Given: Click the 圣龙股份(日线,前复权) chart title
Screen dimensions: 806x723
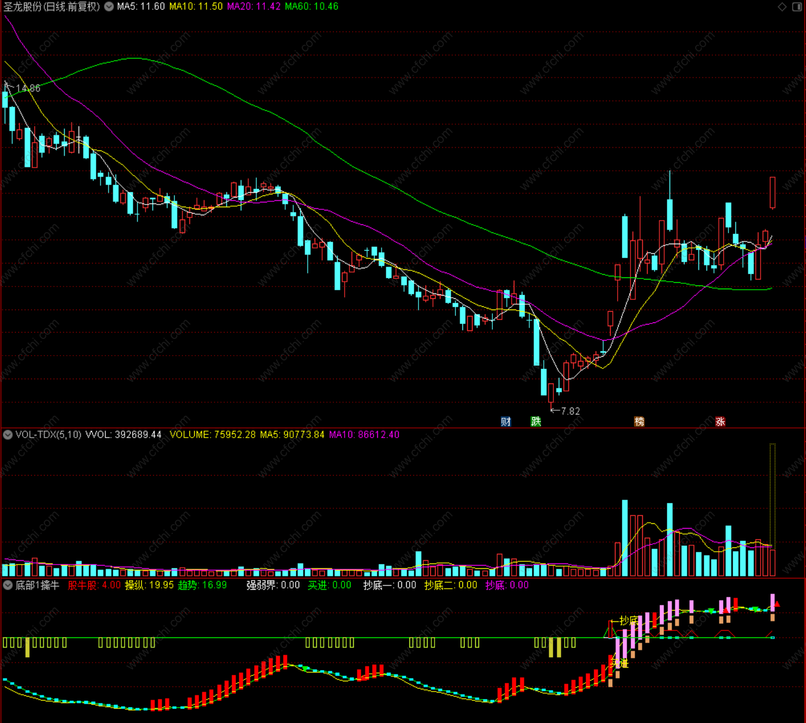Looking at the screenshot, I should (52, 6).
